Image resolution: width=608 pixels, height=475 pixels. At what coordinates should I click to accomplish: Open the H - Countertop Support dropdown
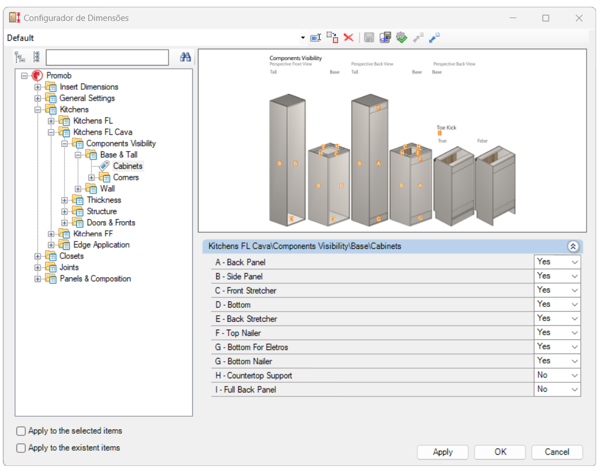(x=557, y=375)
